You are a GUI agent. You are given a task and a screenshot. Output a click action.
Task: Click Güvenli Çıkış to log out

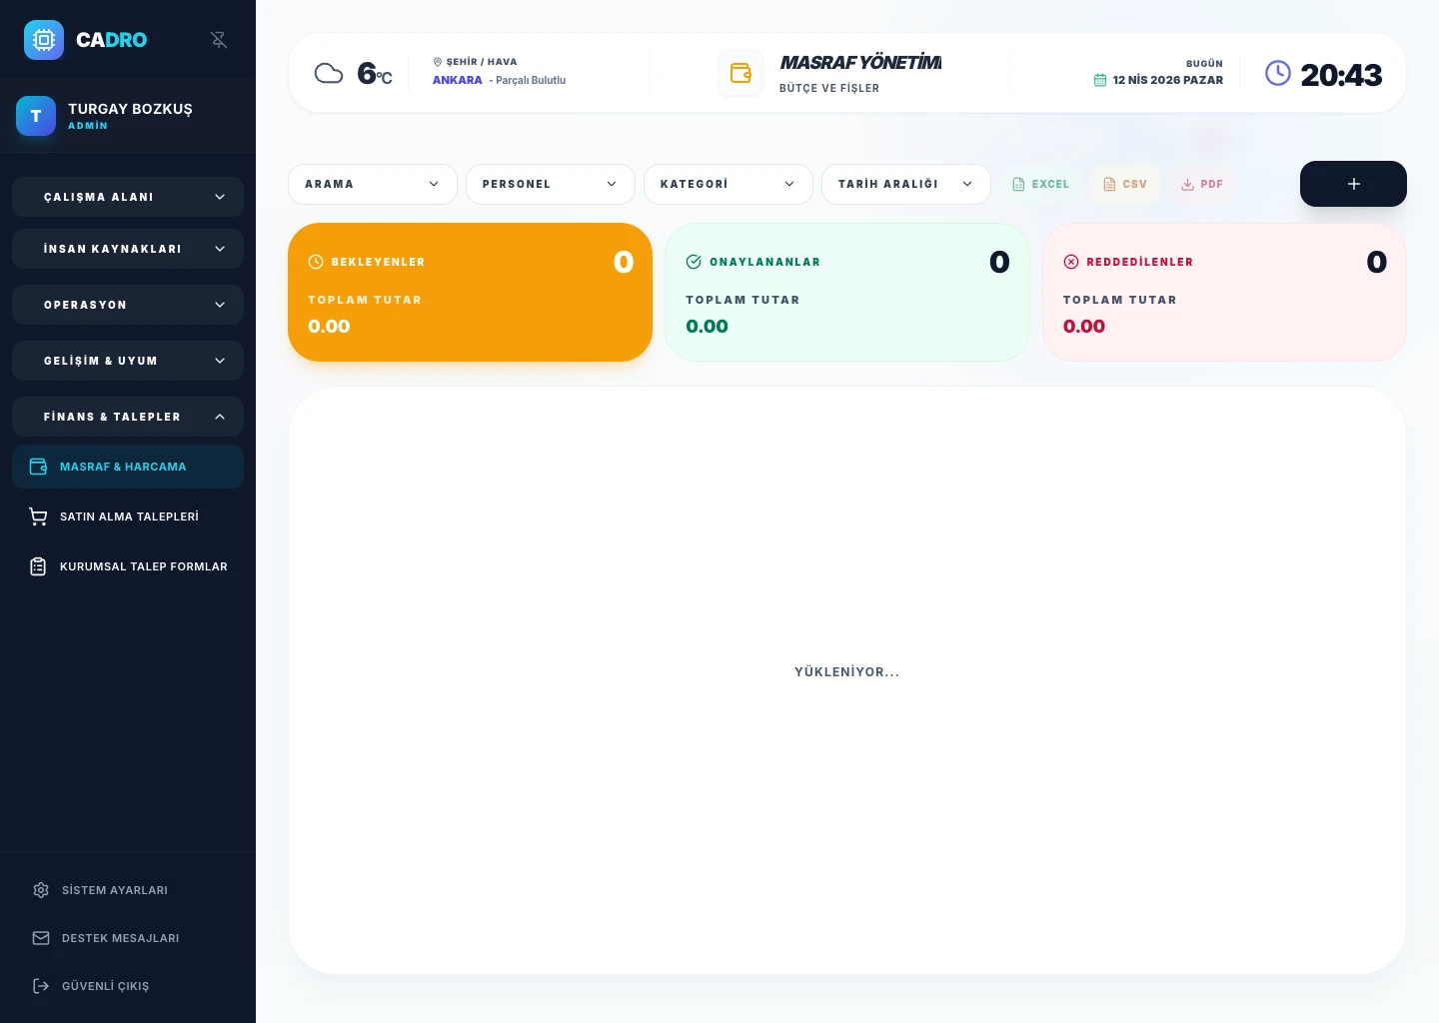click(128, 986)
